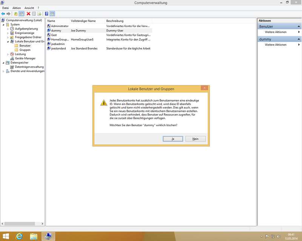The height and width of the screenshot is (241, 302).
Task: Open the Ansicht menu
Action: pyautogui.click(x=29, y=8)
